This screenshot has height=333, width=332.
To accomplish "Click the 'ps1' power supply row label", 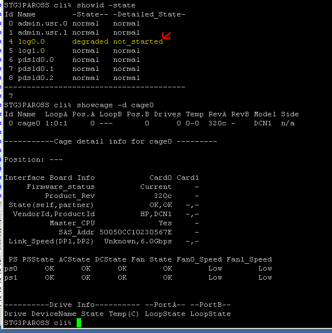I will [x=11, y=278].
